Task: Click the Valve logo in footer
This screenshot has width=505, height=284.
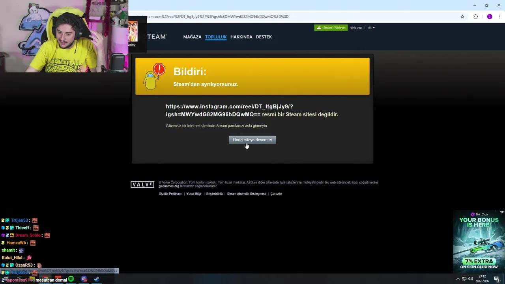Action: (142, 185)
